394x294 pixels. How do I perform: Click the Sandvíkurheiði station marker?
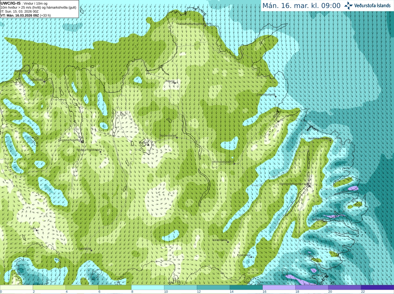point(275,96)
